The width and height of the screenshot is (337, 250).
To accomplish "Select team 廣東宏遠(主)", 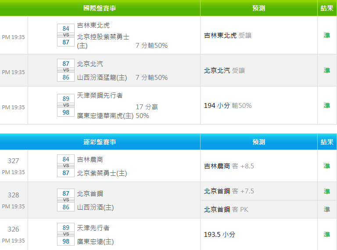I will [95, 241].
